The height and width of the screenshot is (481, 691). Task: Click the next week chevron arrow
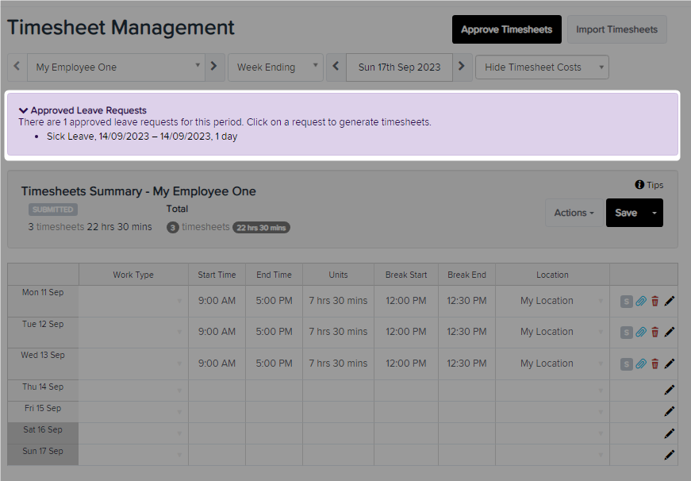coord(463,67)
